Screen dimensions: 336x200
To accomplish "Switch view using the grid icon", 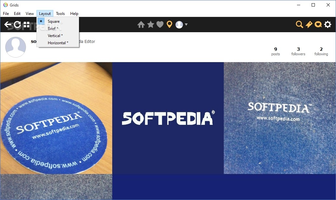I will pos(27,25).
